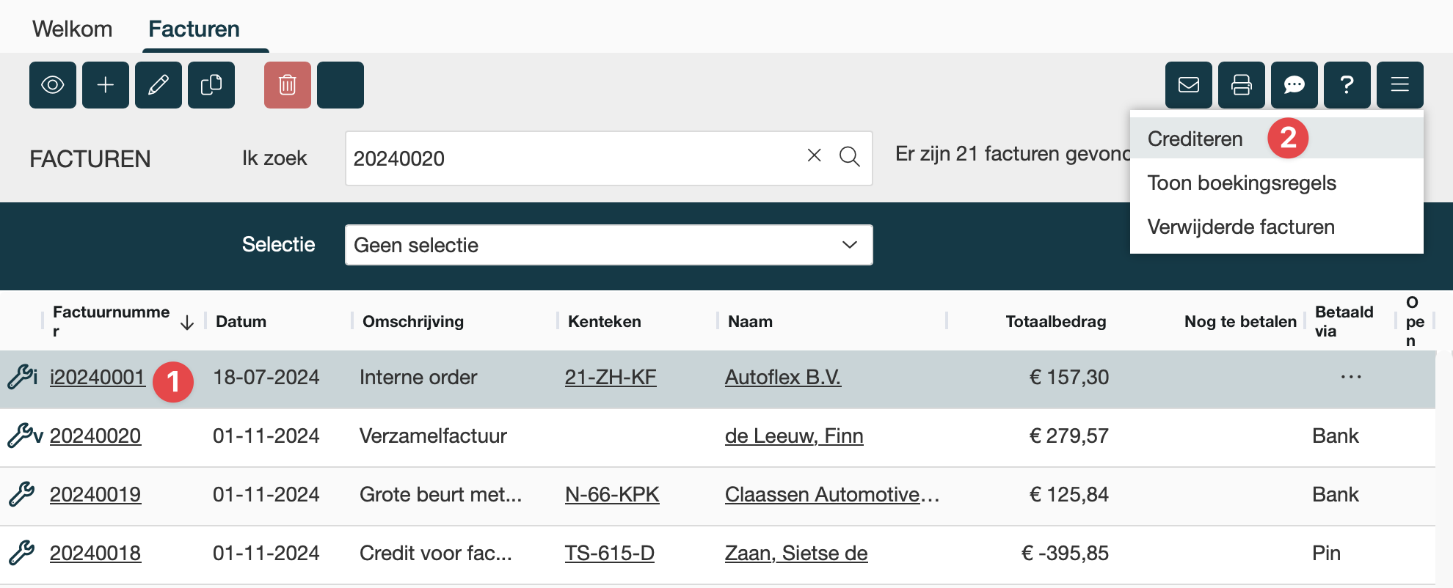This screenshot has width=1453, height=588.
Task: Add a new invoice with plus button
Action: 106,85
